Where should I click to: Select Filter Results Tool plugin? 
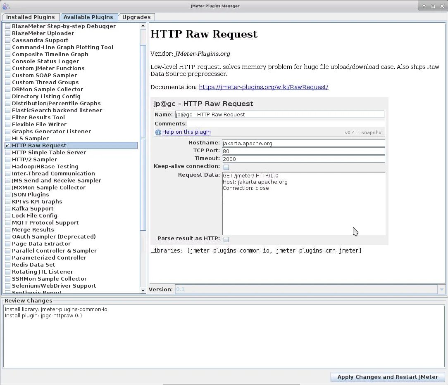pyautogui.click(x=38, y=118)
